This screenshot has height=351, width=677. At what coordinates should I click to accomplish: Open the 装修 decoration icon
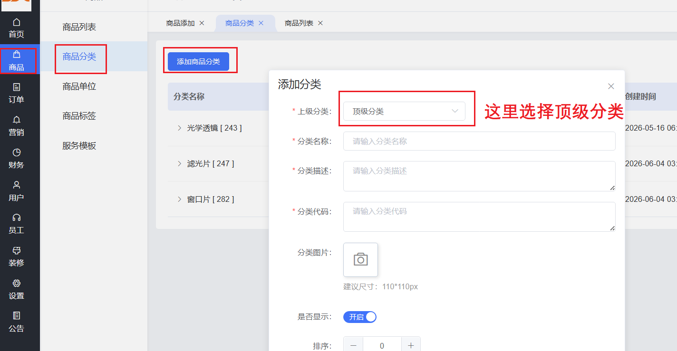click(17, 250)
